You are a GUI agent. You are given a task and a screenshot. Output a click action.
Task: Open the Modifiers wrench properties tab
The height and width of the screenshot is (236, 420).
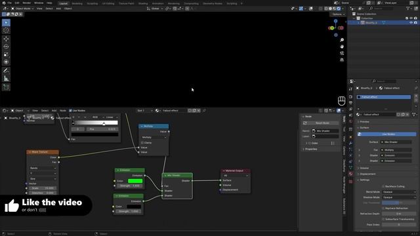click(x=350, y=143)
